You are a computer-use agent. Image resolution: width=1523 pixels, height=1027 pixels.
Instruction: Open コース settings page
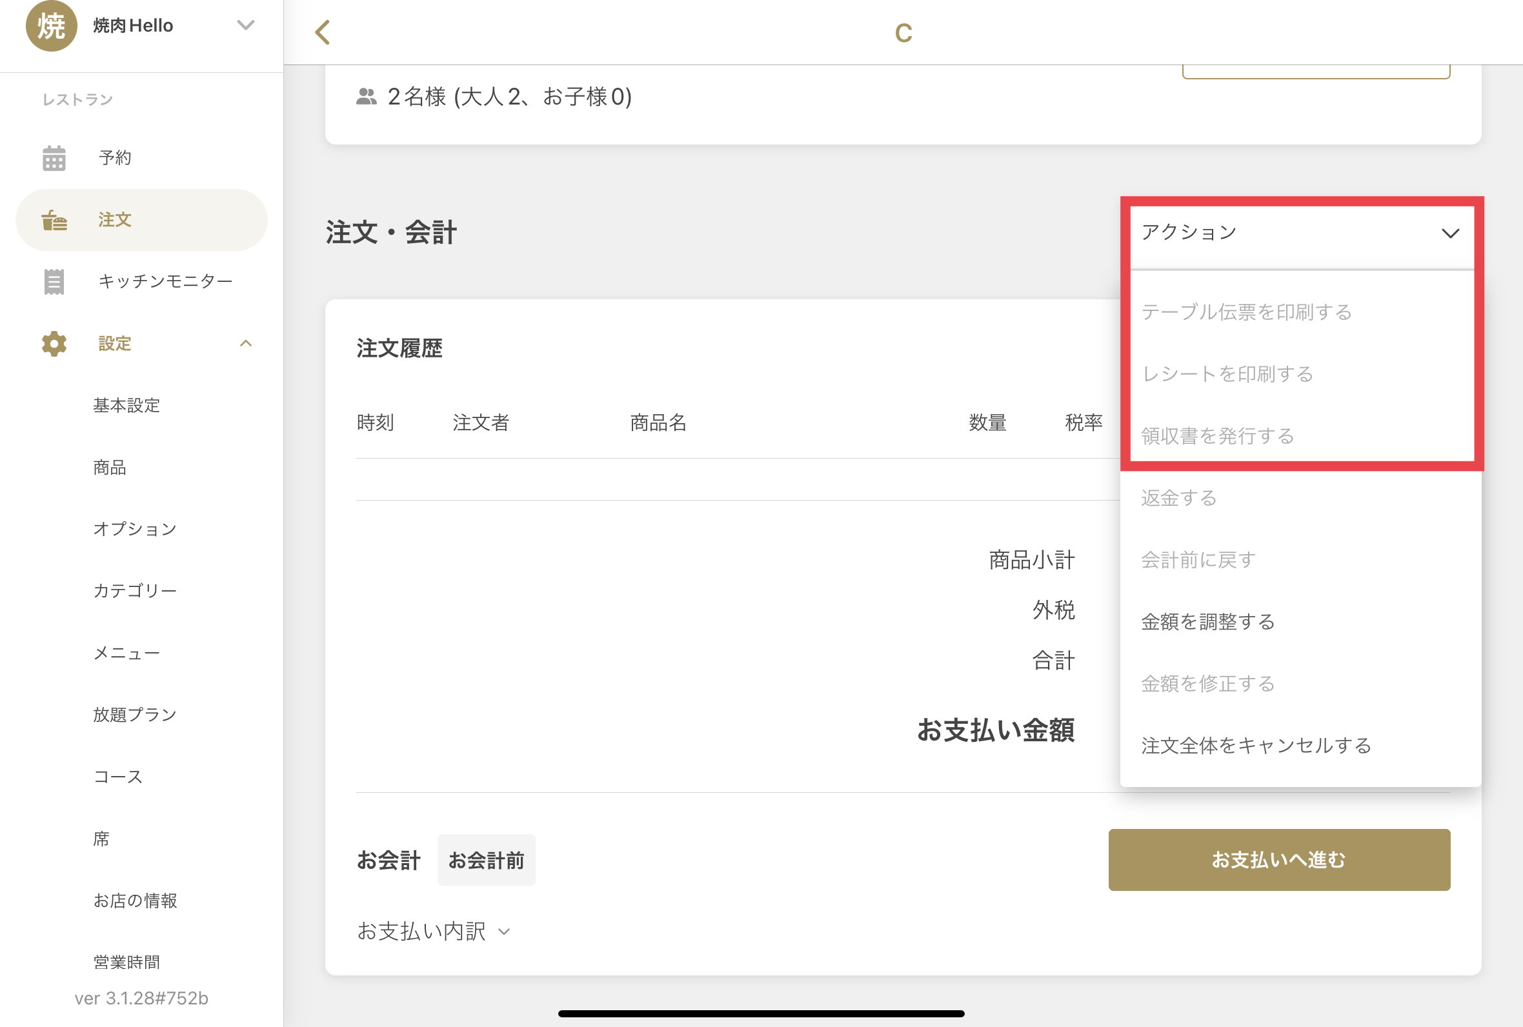pyautogui.click(x=118, y=777)
